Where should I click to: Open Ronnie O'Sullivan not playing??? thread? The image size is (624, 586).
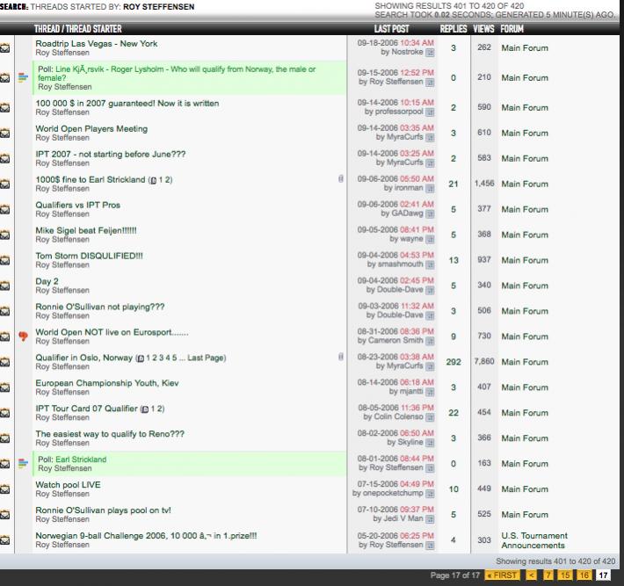point(100,307)
